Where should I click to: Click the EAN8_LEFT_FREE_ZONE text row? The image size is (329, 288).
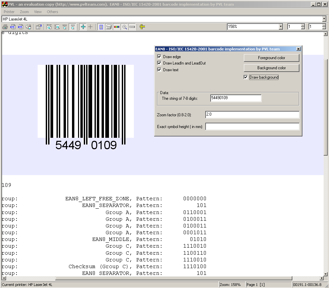[x=104, y=199]
